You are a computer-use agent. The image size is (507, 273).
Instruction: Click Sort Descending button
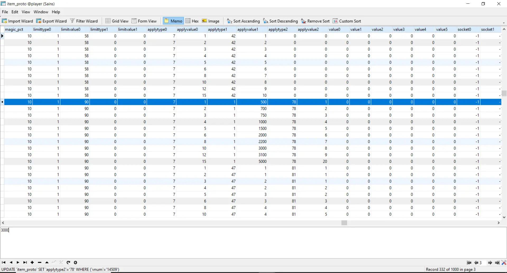click(x=280, y=21)
